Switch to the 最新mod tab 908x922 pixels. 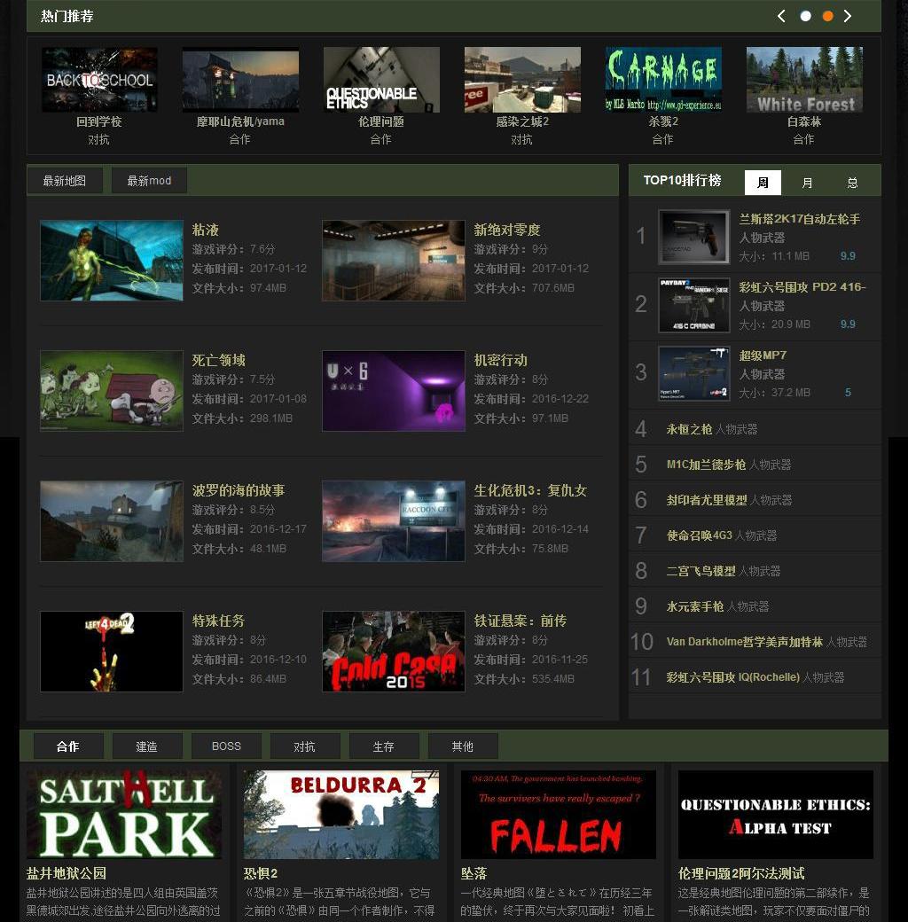pos(148,180)
